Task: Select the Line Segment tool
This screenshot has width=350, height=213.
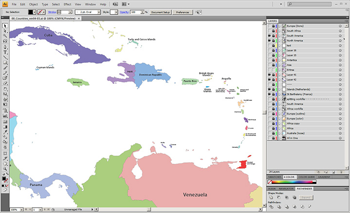Action: (x=5, y=57)
